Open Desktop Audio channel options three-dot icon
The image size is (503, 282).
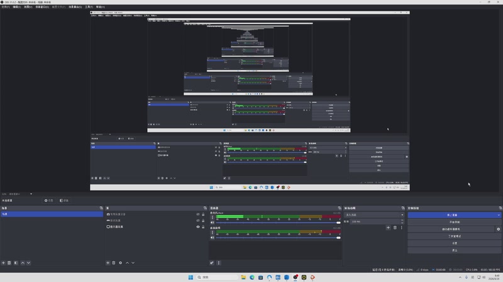213,232
